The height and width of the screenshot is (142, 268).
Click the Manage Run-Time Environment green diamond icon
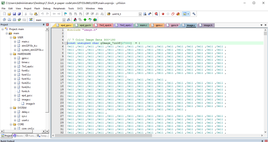pyautogui.click(x=85, y=20)
